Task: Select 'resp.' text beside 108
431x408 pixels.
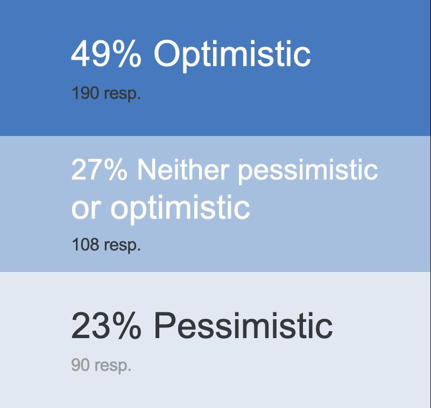Action: click(122, 246)
